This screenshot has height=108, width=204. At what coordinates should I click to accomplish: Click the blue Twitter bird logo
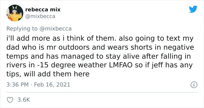pyautogui.click(x=193, y=9)
